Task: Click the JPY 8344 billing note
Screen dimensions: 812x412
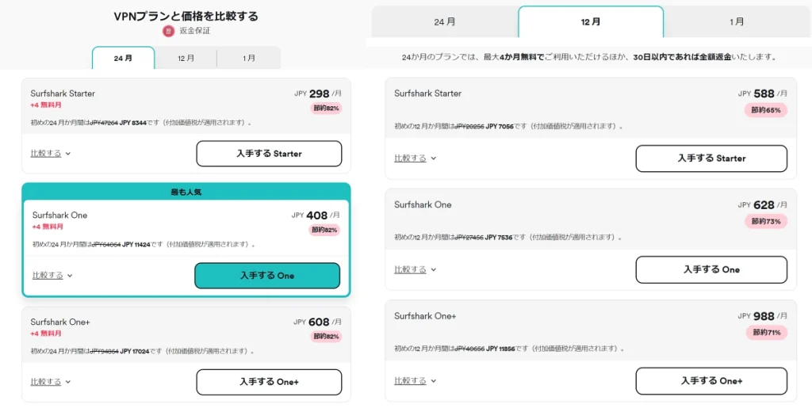Action: (141, 123)
